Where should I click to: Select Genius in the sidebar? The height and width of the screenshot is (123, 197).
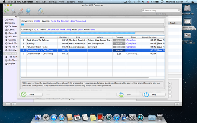pos(11,30)
